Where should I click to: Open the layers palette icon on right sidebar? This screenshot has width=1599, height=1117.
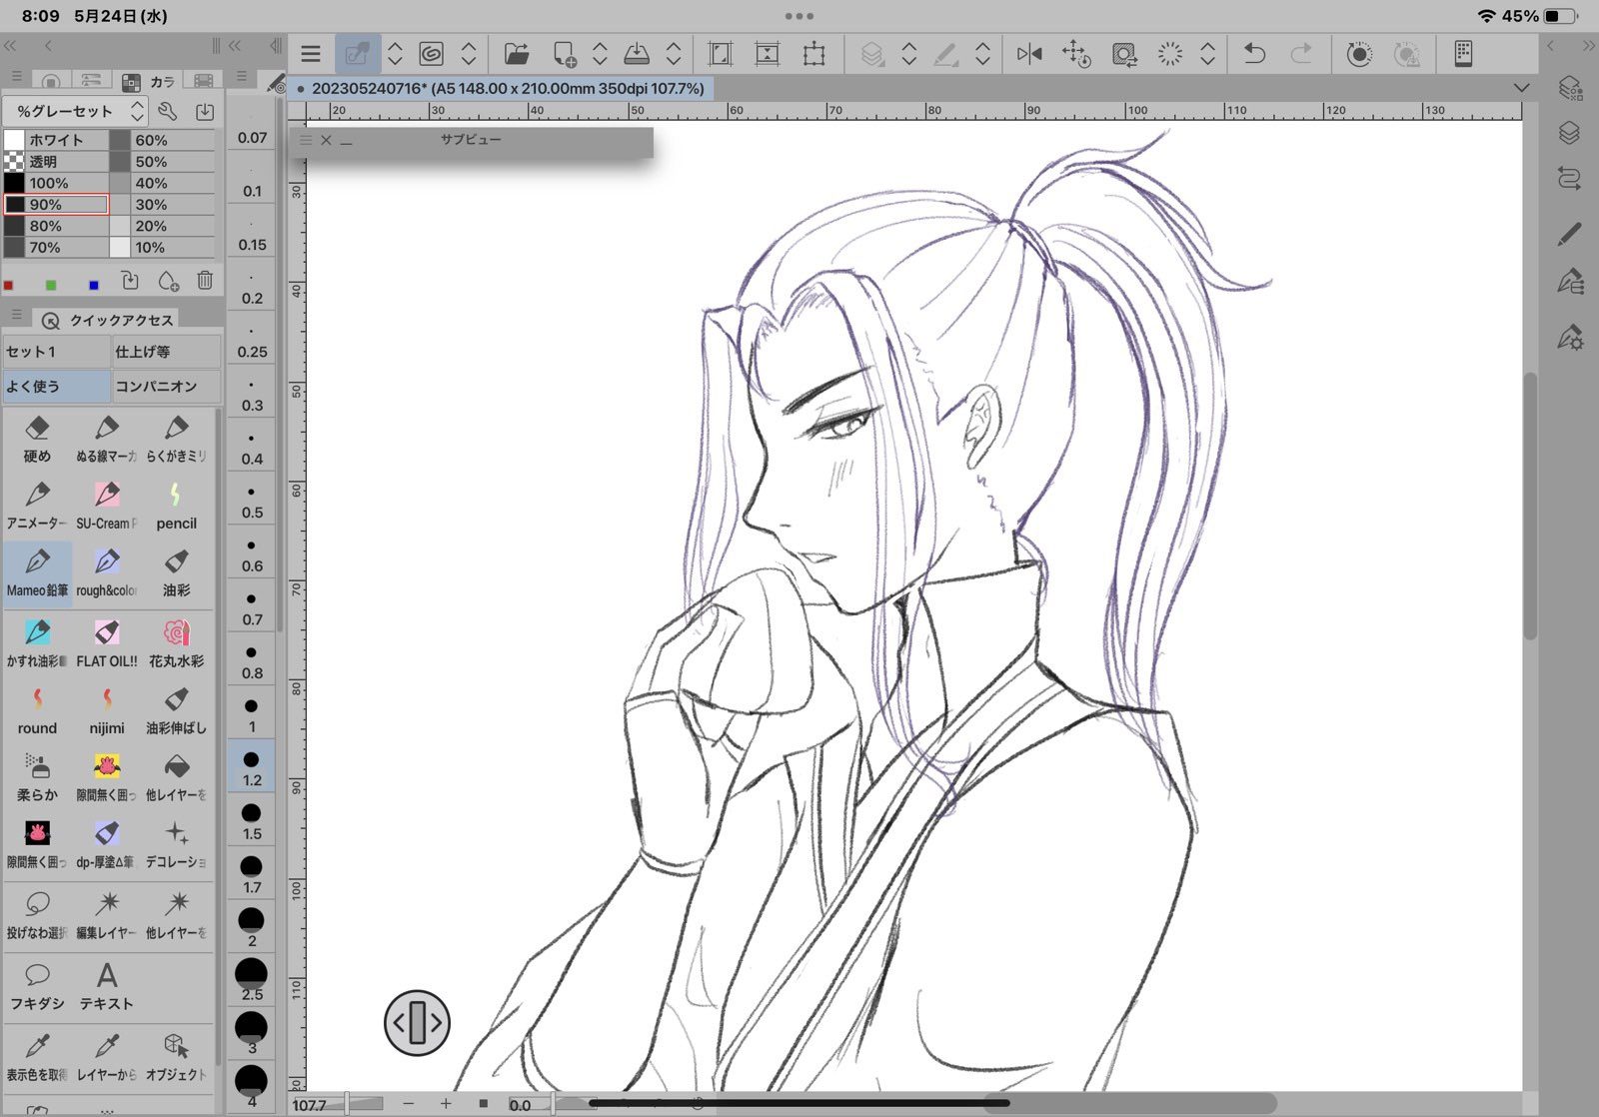coord(1569,132)
